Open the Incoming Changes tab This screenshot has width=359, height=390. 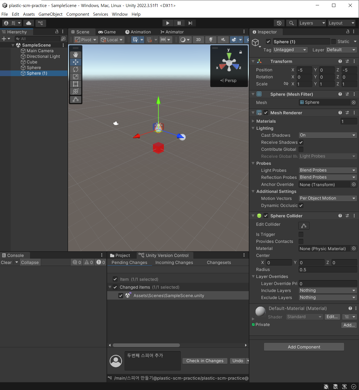tap(174, 263)
